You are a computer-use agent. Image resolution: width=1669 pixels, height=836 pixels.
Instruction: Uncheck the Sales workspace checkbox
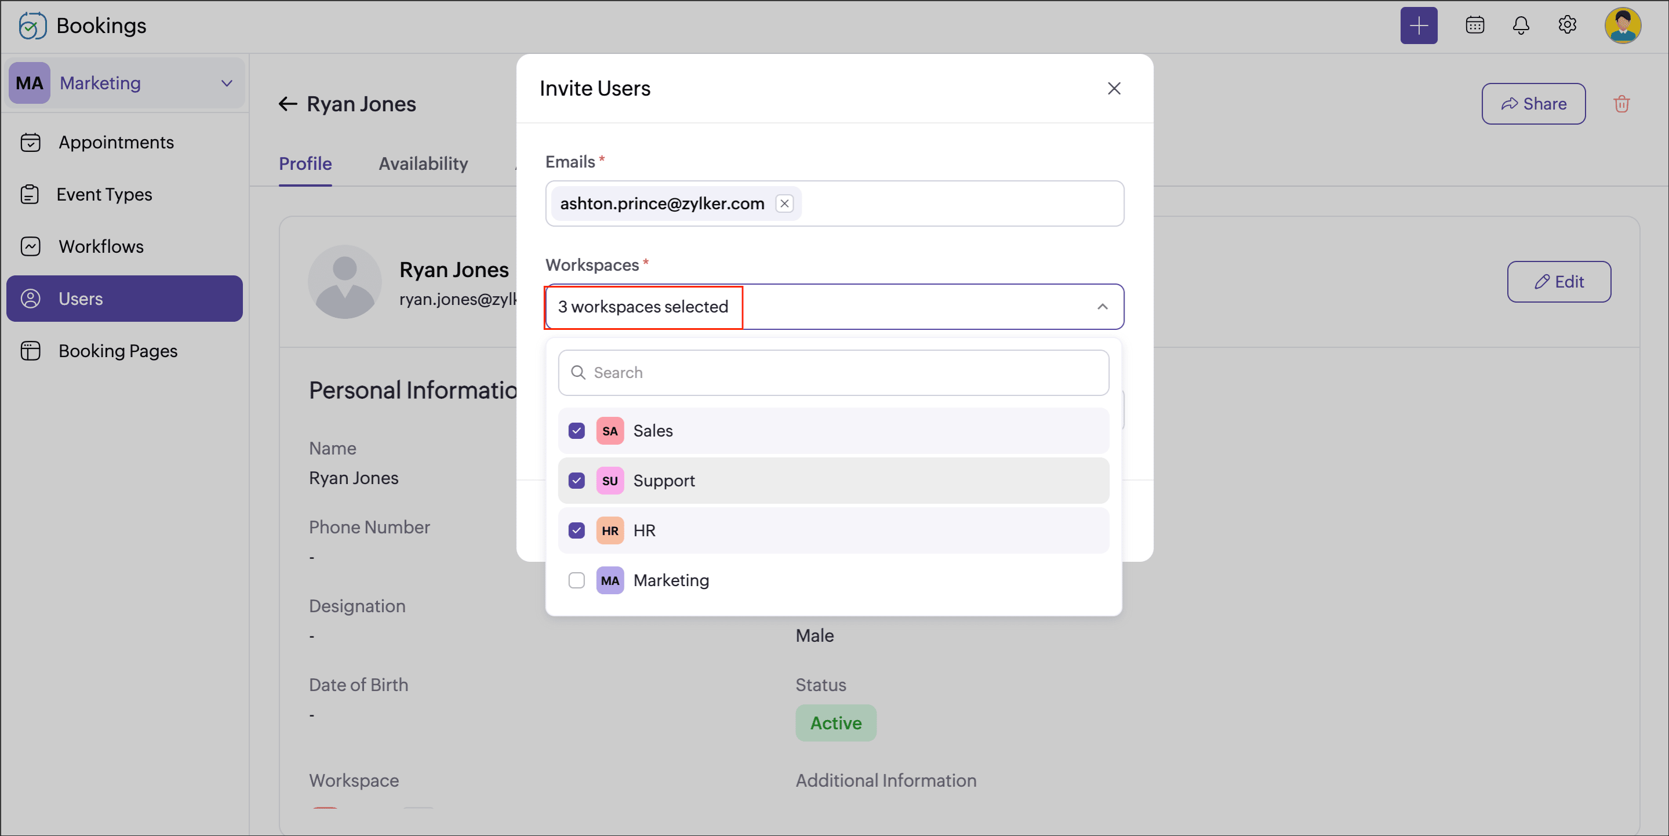pos(576,431)
